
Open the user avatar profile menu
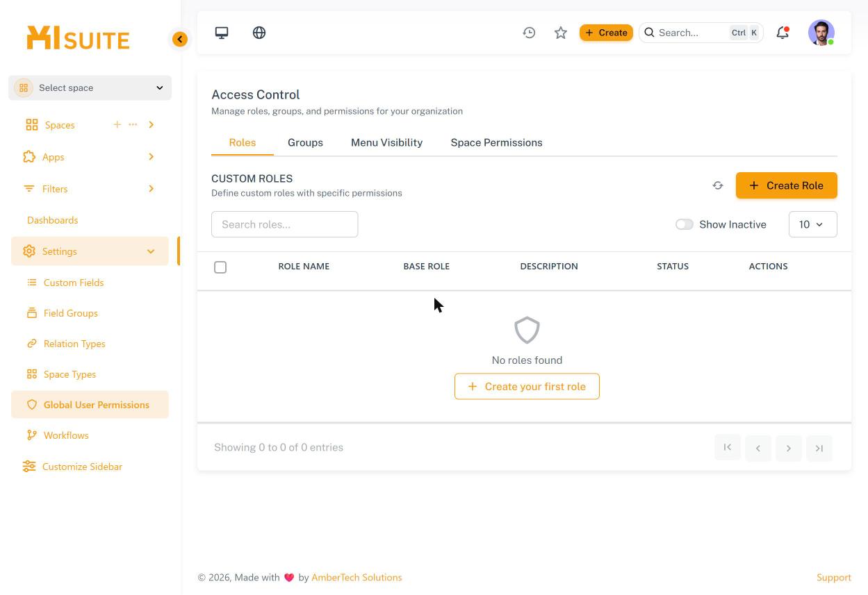[x=821, y=33]
